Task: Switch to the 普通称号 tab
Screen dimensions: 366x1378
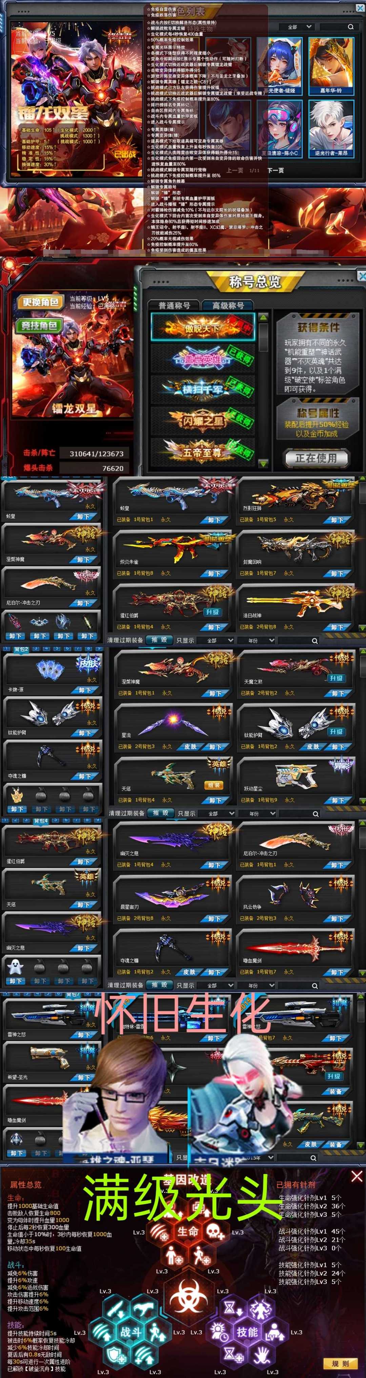Action: pyautogui.click(x=174, y=305)
